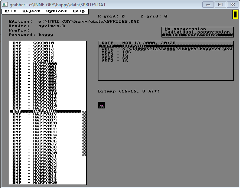Click the Password field containing happy
241x189 pixels.
point(46,35)
